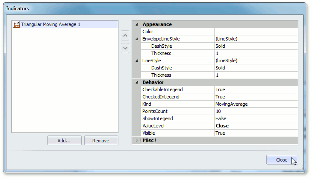Select the Behavior category header
This screenshot has height=179, width=312.
click(153, 82)
